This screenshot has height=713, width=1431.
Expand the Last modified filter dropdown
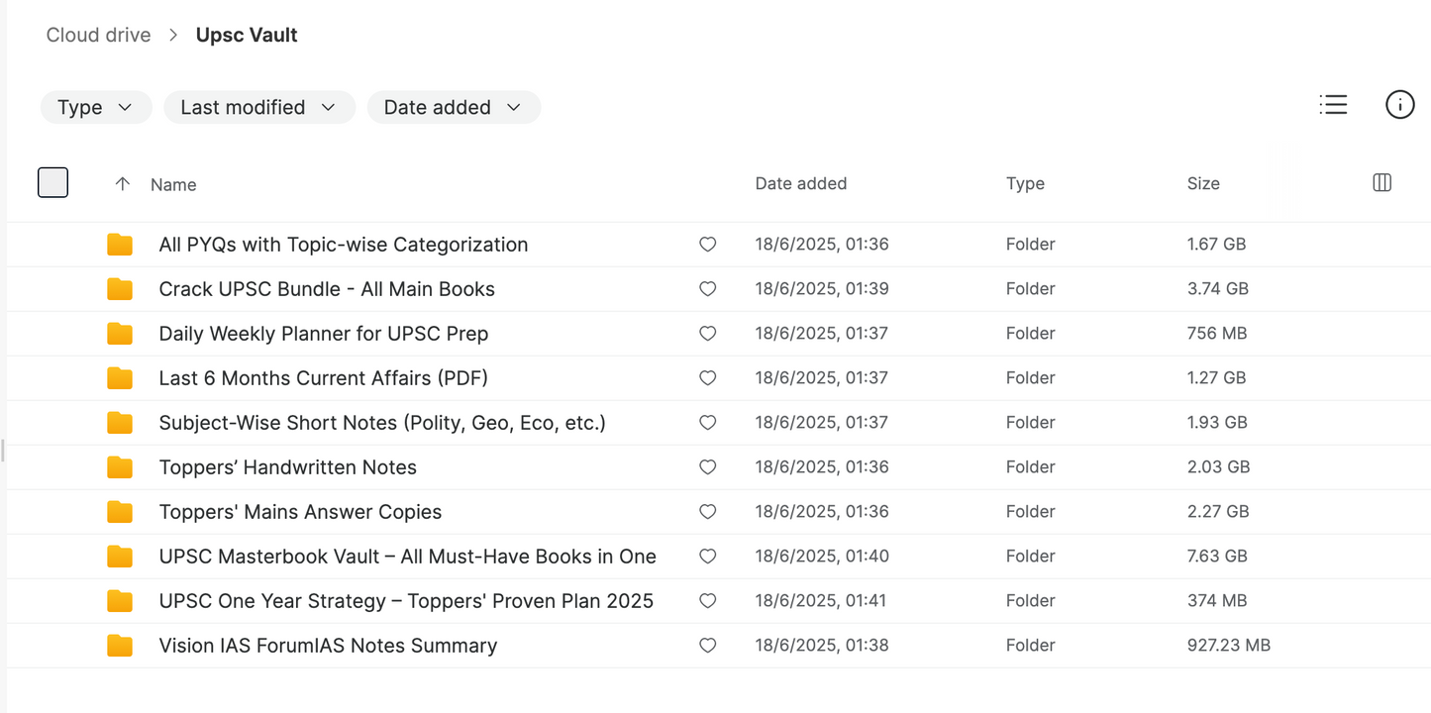[x=258, y=107]
